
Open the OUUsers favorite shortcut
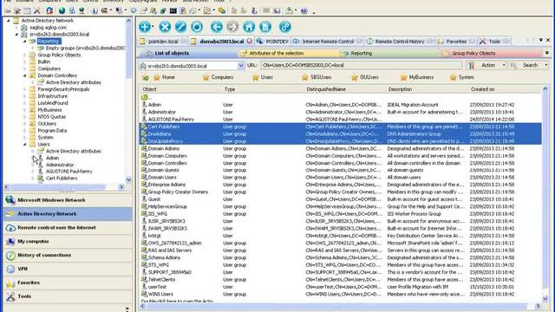364,77
